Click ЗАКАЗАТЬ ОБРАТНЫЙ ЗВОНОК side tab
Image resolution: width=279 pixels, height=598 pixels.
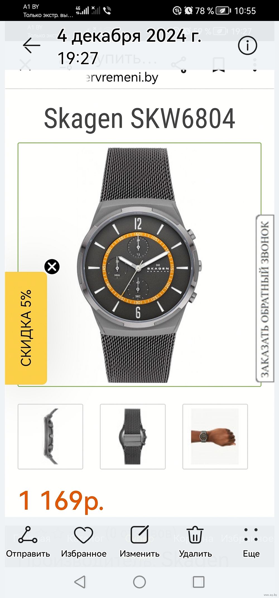click(x=265, y=298)
